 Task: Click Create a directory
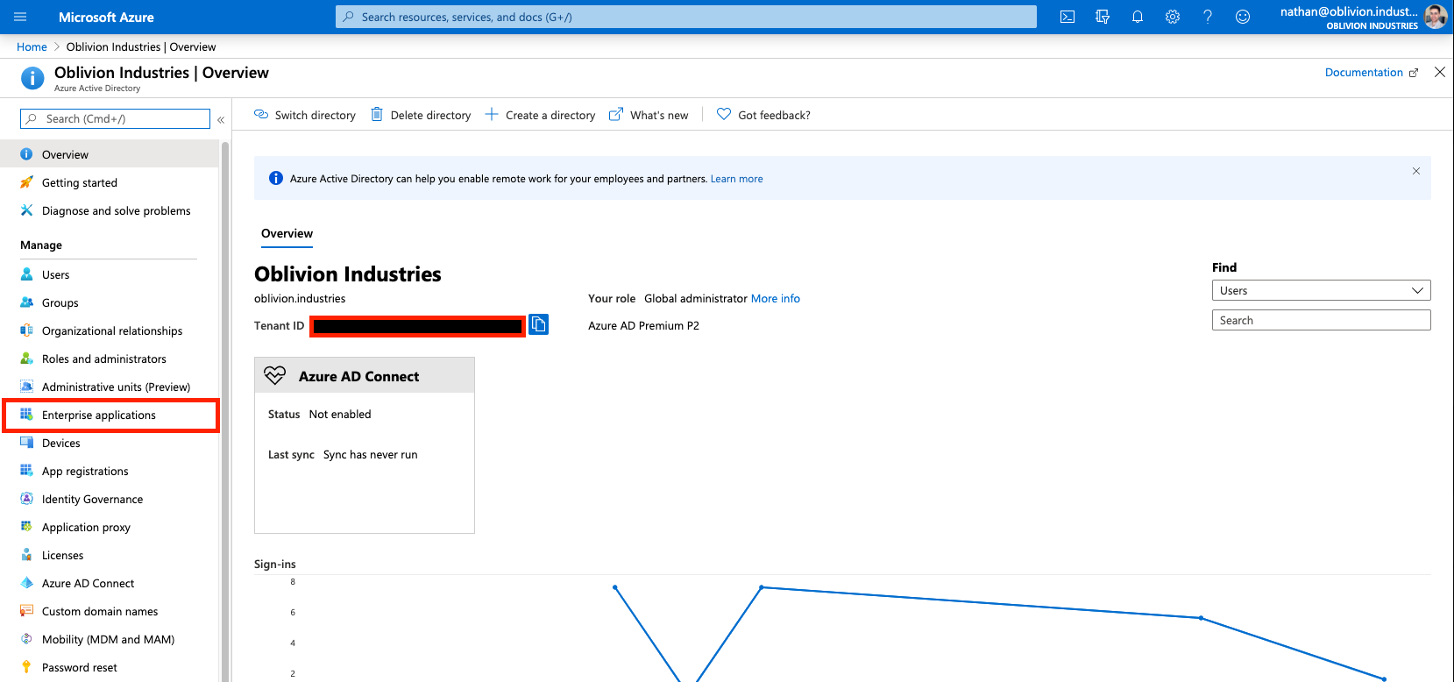click(x=541, y=115)
